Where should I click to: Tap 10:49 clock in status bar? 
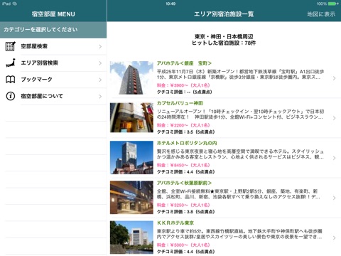(x=170, y=4)
